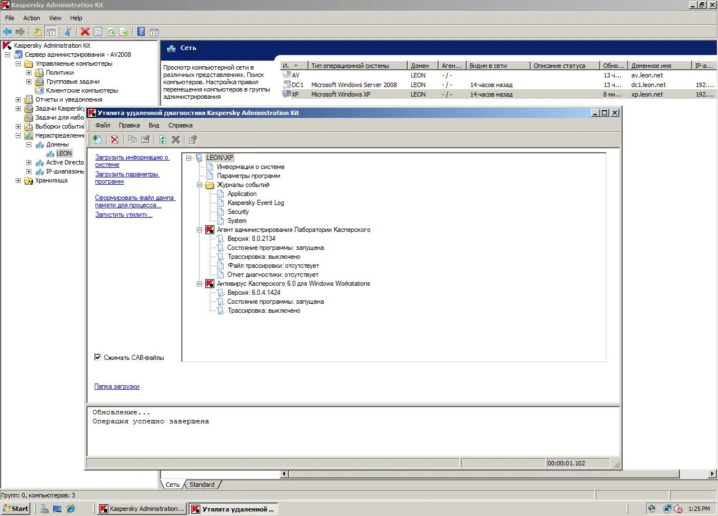Open the Action menu
The width and height of the screenshot is (718, 516).
pyautogui.click(x=31, y=18)
